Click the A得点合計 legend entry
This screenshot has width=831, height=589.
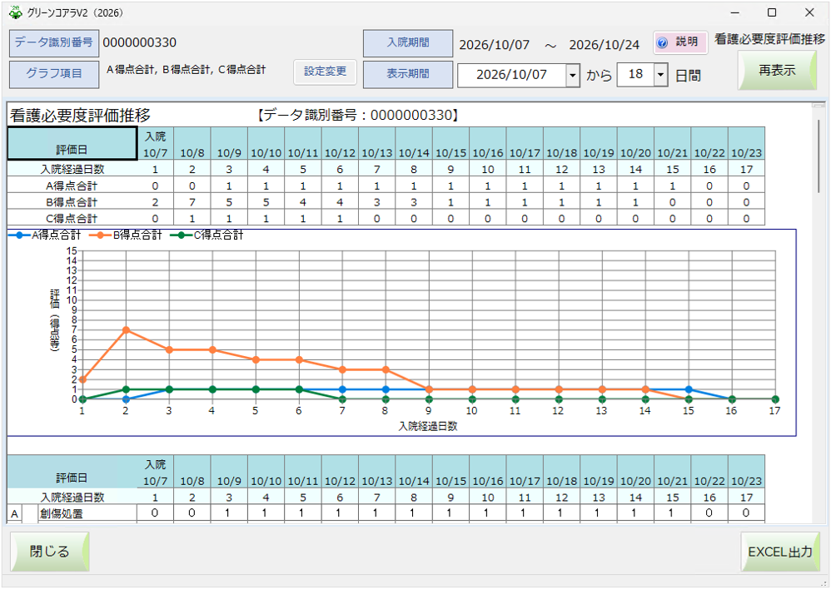(45, 235)
